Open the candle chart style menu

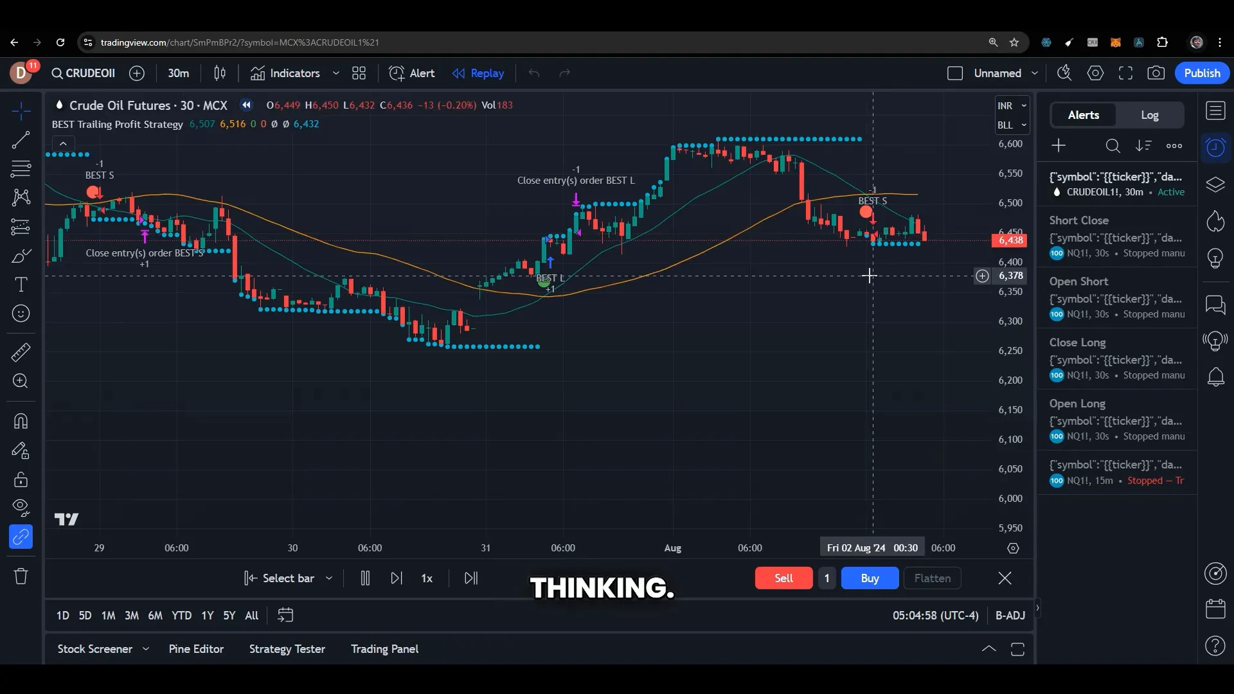tap(220, 73)
